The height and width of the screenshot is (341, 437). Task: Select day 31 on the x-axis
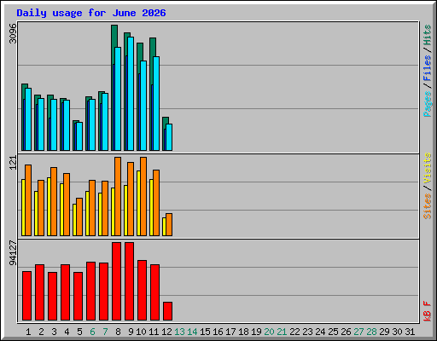410,332
